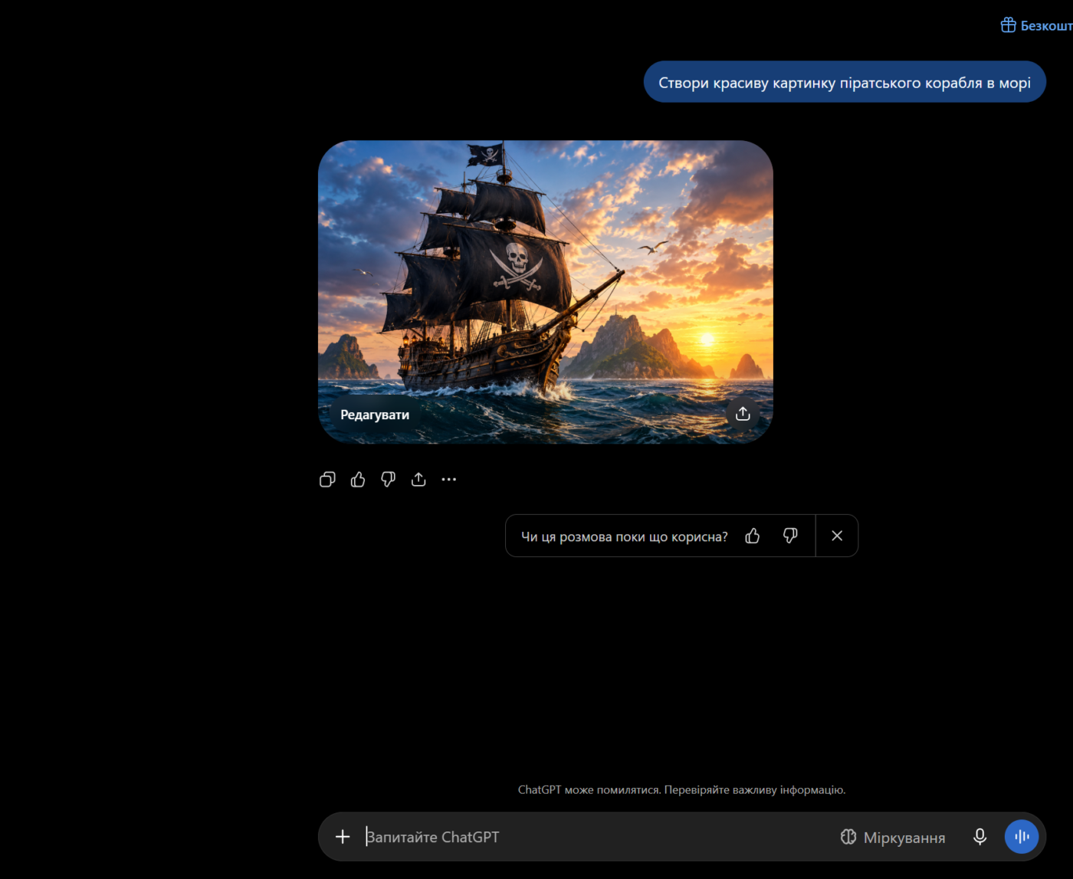The width and height of the screenshot is (1073, 879).
Task: Start dictation with the microphone icon
Action: tap(979, 837)
